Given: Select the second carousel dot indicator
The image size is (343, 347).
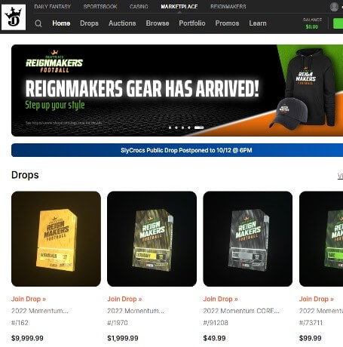Looking at the screenshot, I should pos(176,127).
